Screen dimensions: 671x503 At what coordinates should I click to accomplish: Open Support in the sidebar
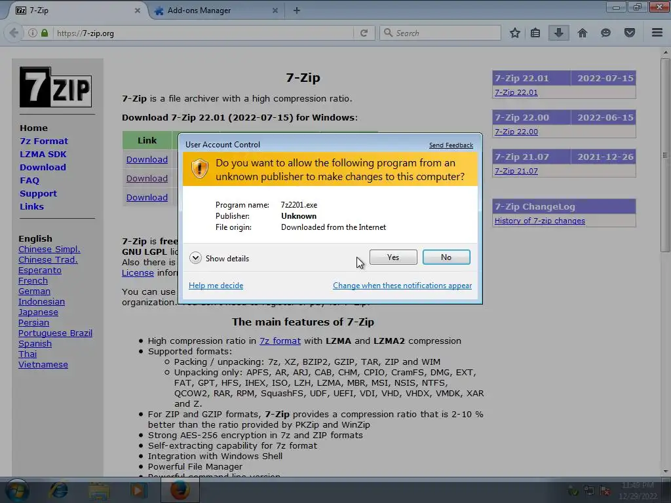[x=38, y=193]
